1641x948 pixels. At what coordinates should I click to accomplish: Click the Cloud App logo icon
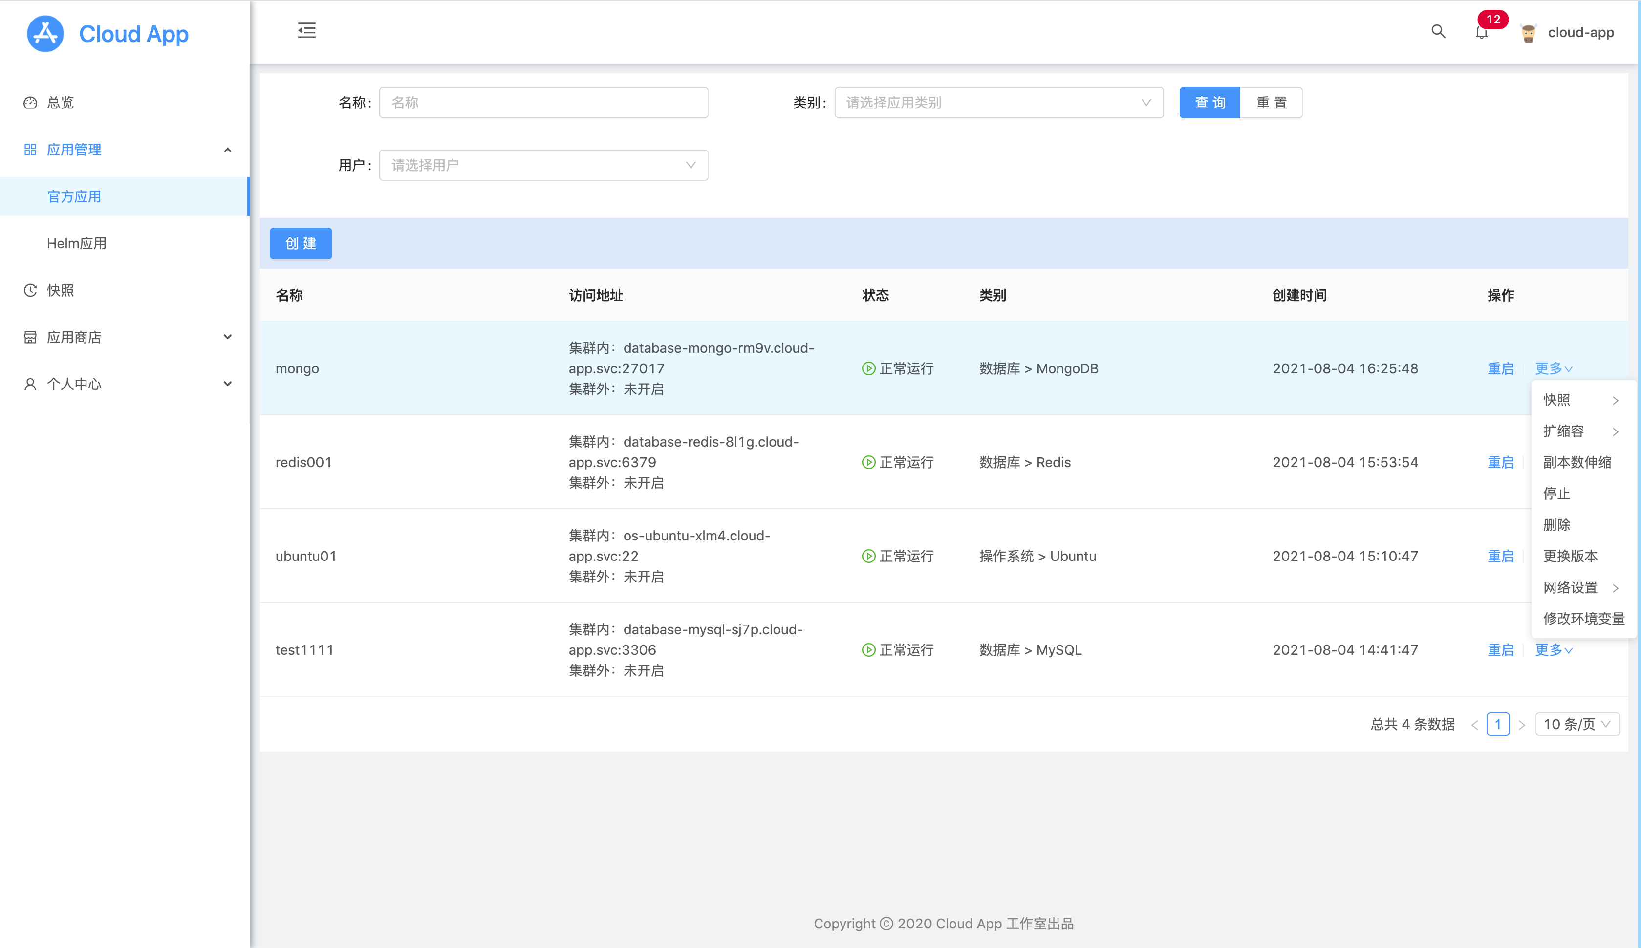45,33
